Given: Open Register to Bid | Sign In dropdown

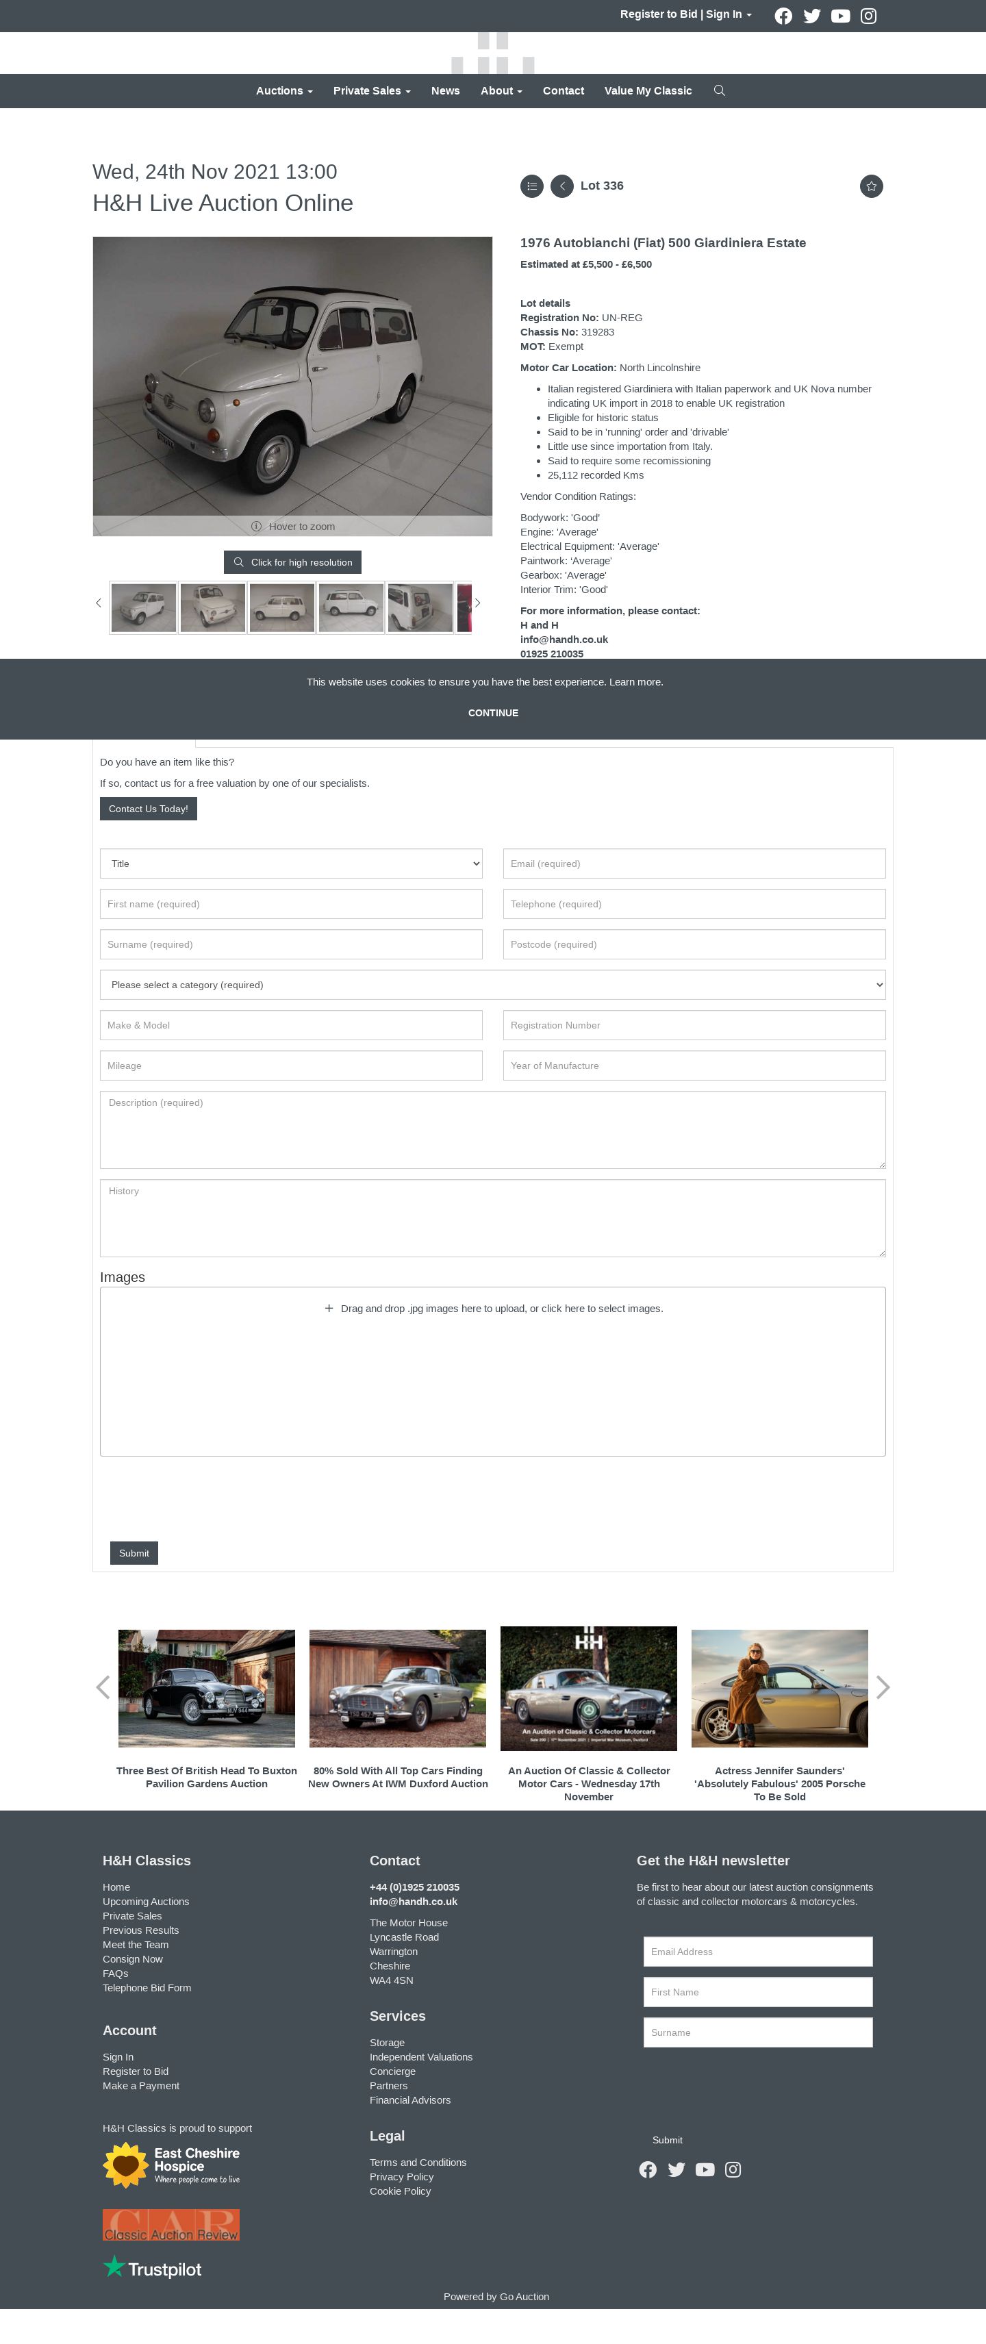Looking at the screenshot, I should tap(686, 14).
